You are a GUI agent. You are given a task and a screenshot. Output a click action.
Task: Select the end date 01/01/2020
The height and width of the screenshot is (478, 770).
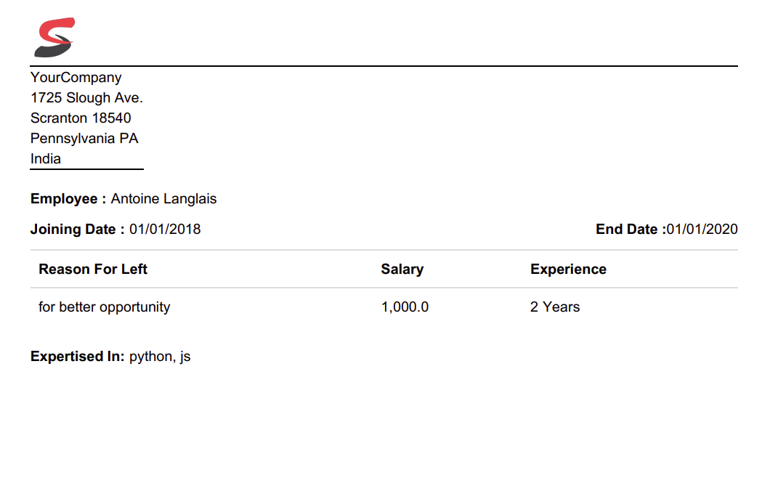702,230
